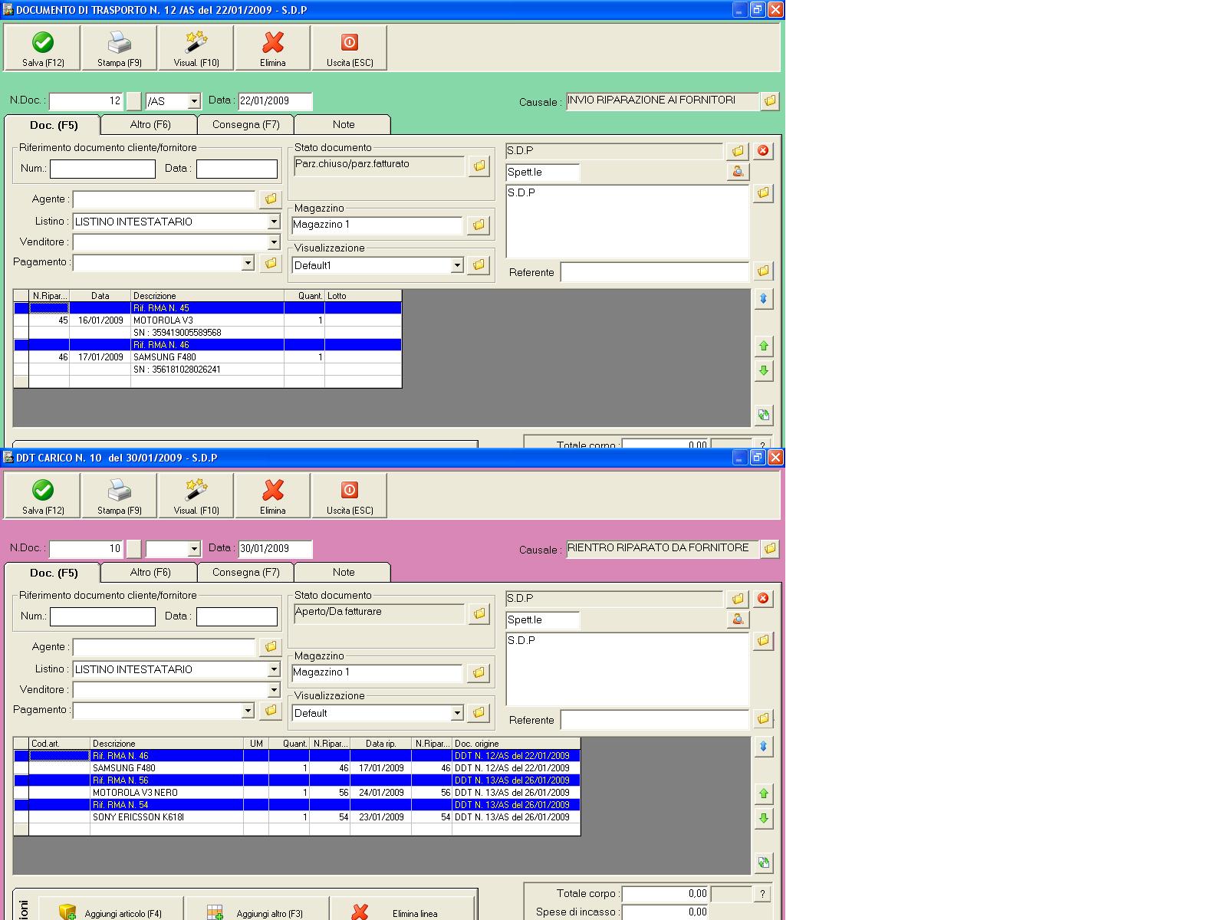Click Salva (F12) in Documento di Trasporto window
The height and width of the screenshot is (920, 1227).
click(x=43, y=48)
